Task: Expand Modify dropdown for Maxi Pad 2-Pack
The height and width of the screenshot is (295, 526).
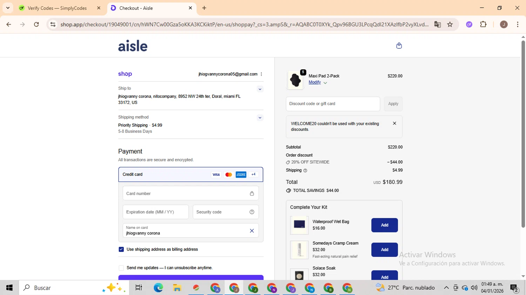Action: point(325,83)
